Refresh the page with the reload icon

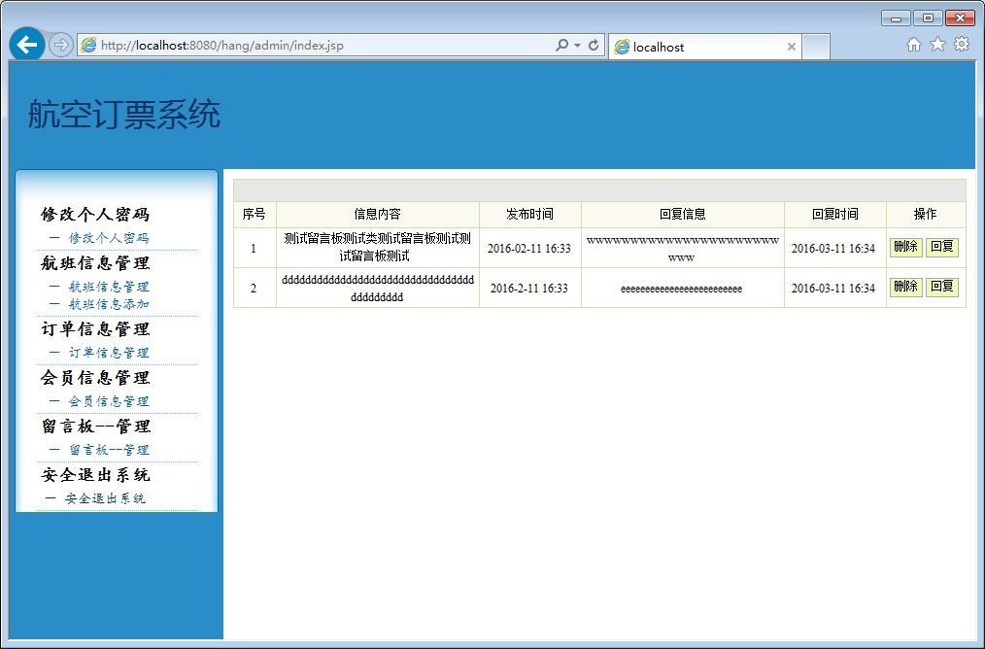click(593, 46)
